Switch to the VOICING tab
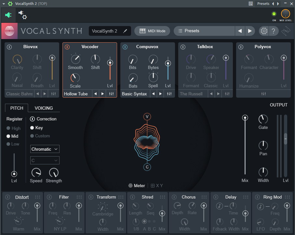The width and height of the screenshot is (295, 235). [x=44, y=108]
